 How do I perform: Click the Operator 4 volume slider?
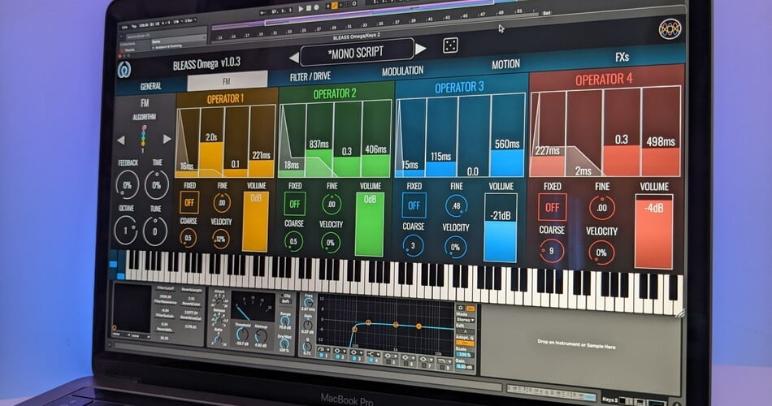point(653,232)
